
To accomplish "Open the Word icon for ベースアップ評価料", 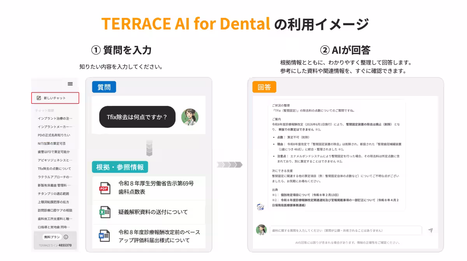I will point(104,236).
